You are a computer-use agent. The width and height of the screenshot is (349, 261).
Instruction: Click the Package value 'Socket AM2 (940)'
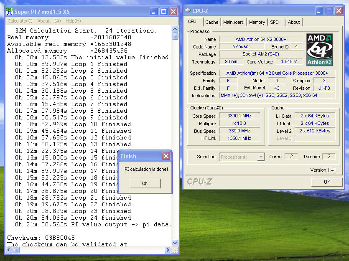261,54
